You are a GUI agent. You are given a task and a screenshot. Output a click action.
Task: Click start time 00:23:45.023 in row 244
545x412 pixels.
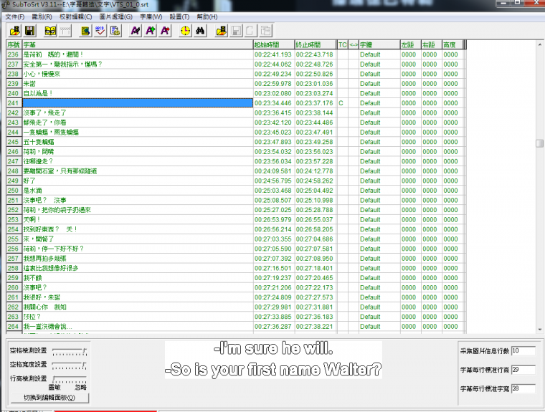272,132
